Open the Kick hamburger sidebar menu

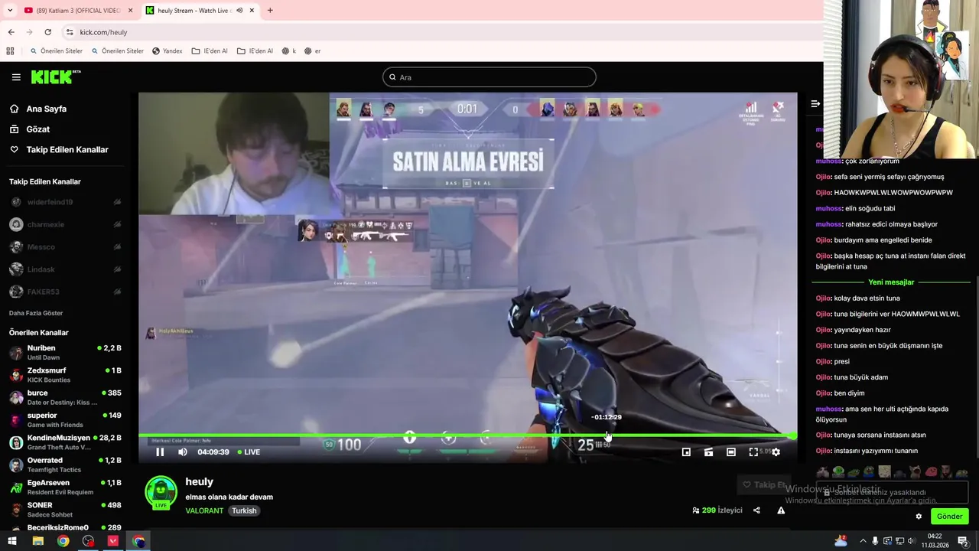[16, 77]
